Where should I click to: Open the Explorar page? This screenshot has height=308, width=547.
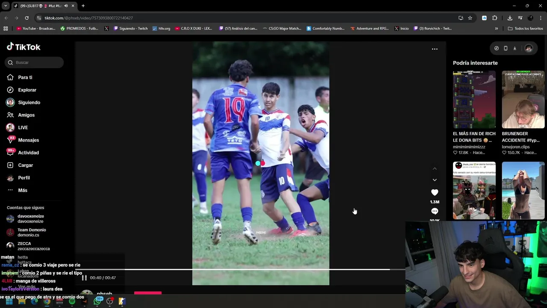tap(21, 90)
